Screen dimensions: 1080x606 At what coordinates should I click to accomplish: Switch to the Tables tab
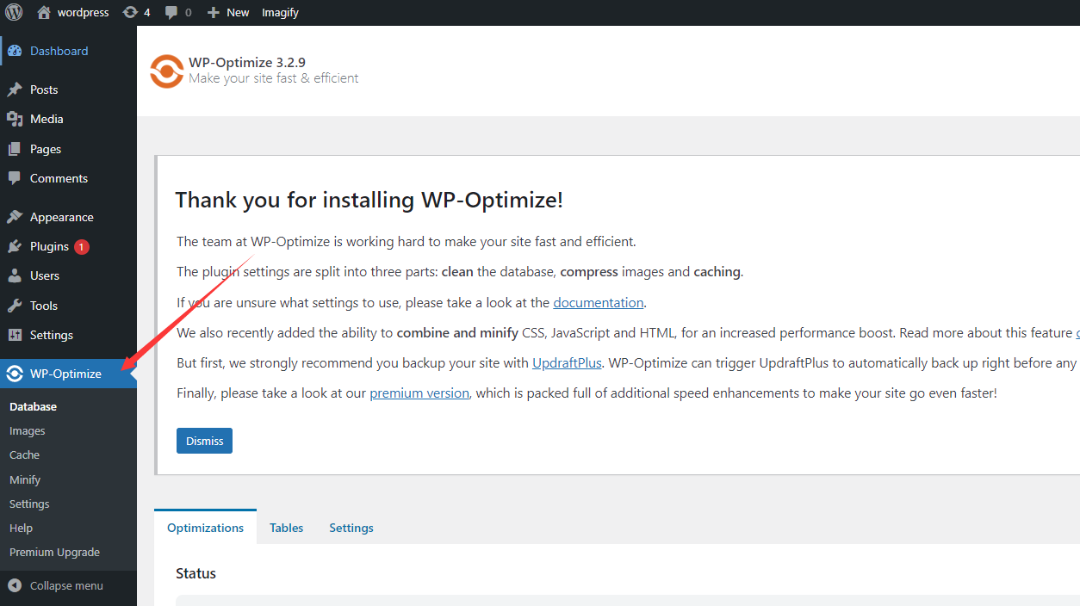286,528
